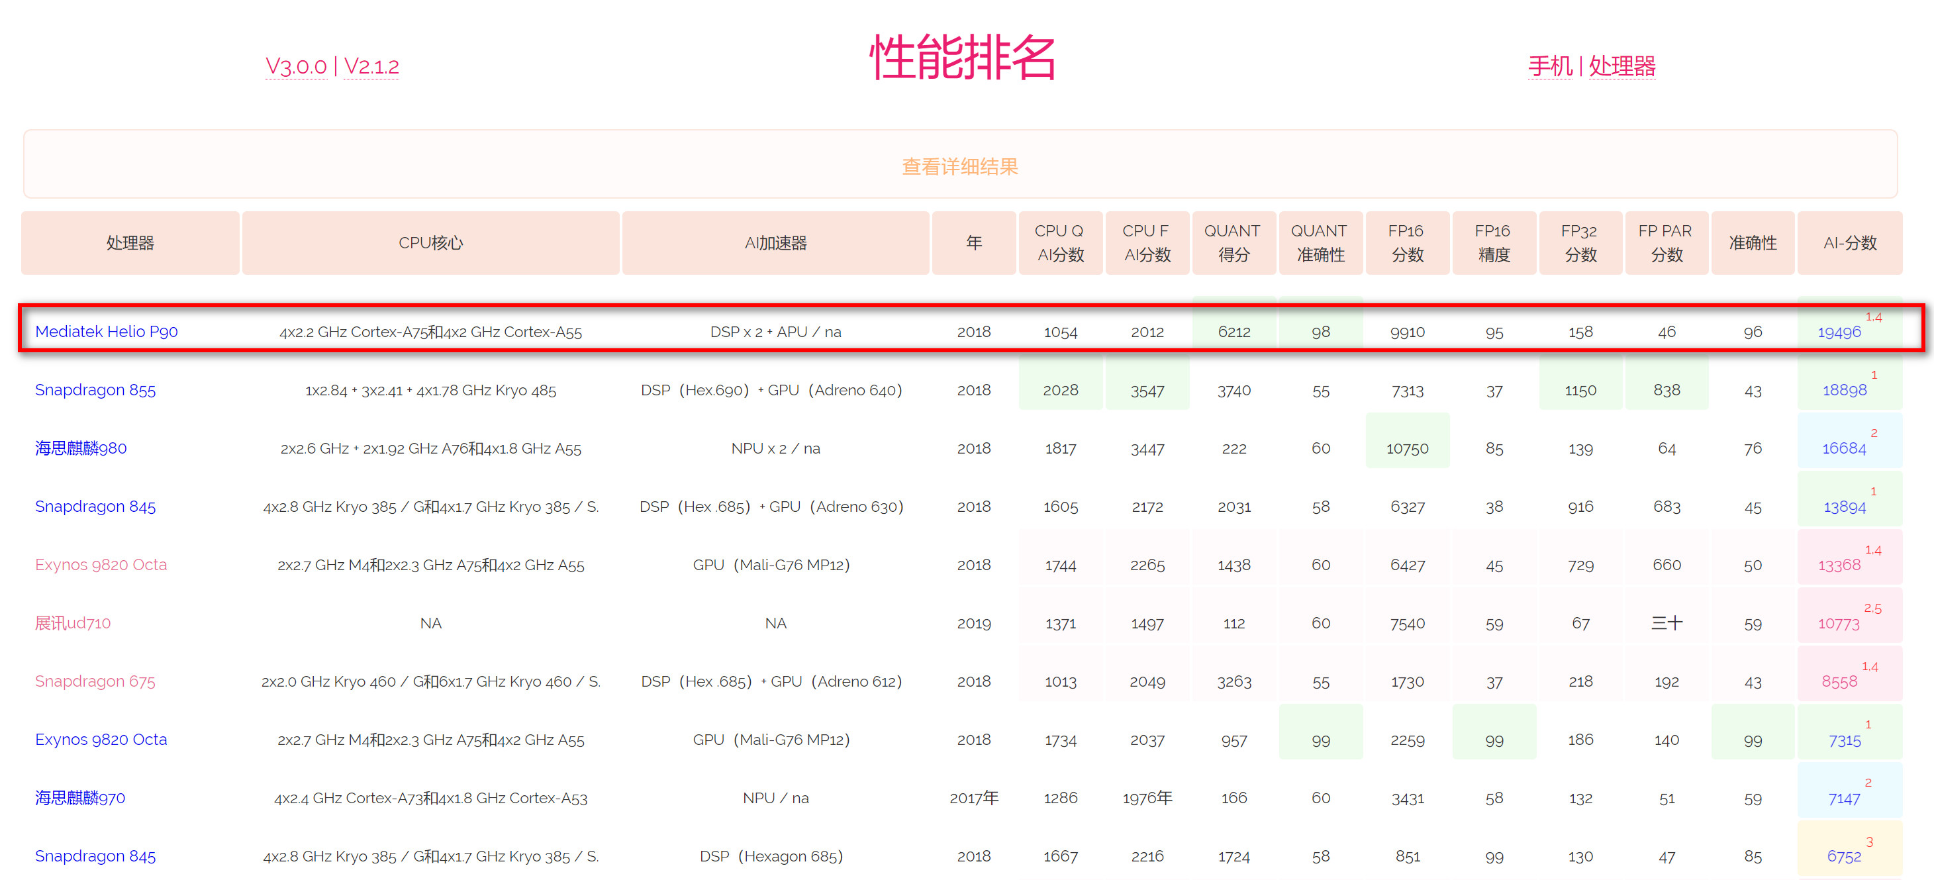1934x880 pixels.
Task: Select the 2019 year cell
Action: pos(974,623)
